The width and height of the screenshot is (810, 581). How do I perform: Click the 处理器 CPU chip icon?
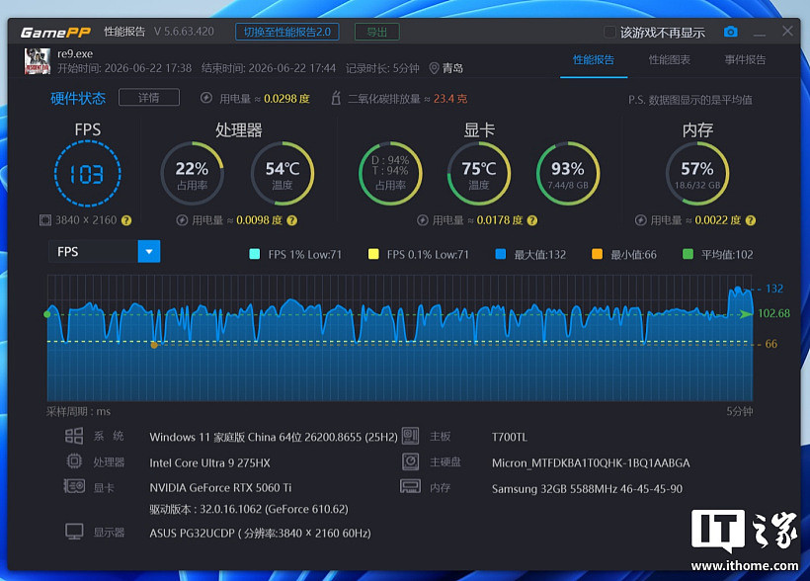(x=74, y=460)
